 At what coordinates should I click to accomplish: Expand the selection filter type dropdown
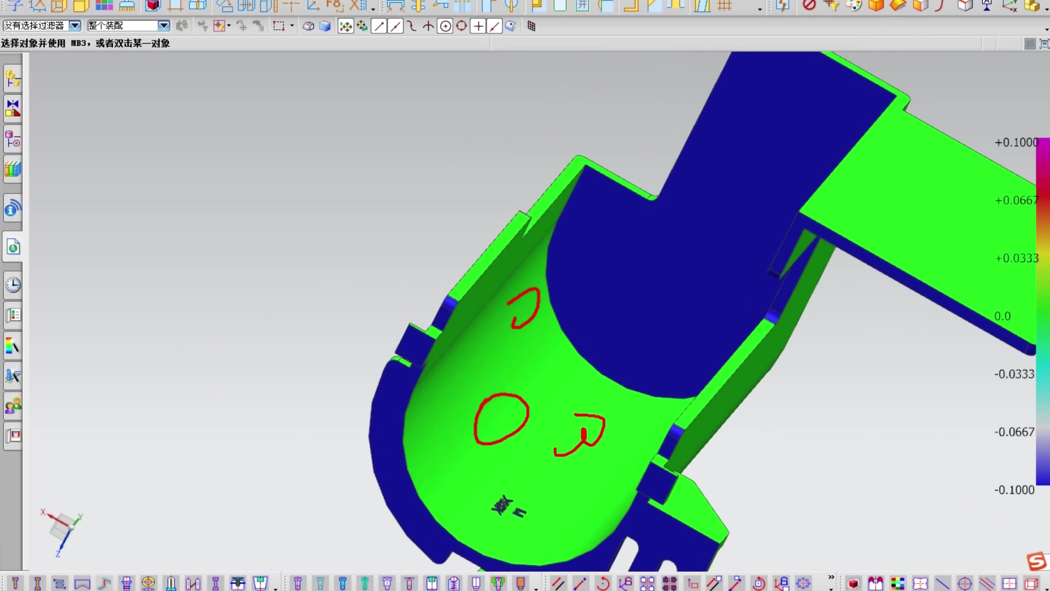pos(75,26)
